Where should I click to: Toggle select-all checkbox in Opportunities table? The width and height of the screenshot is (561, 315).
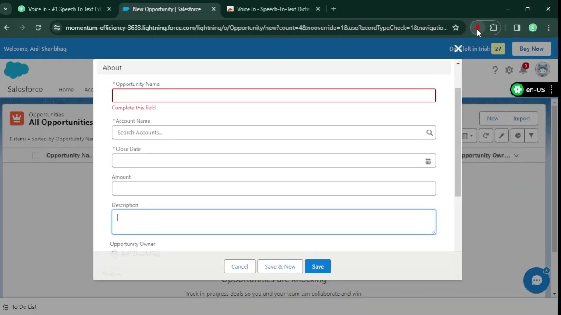tap(36, 156)
